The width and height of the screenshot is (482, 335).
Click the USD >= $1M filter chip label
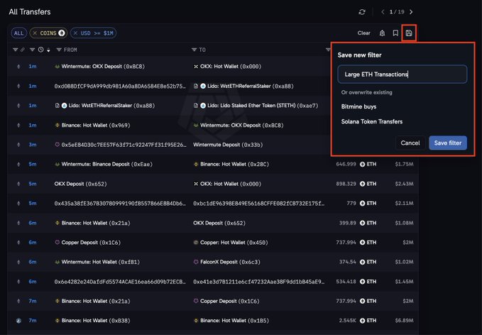pos(97,33)
